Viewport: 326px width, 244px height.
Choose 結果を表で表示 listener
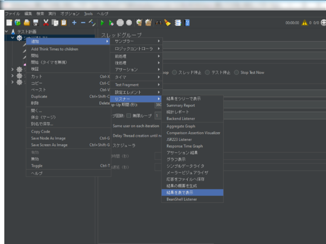click(x=192, y=192)
